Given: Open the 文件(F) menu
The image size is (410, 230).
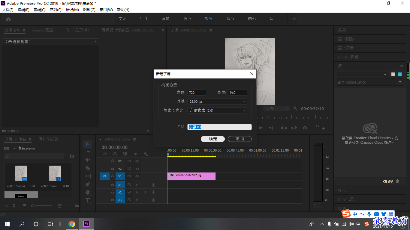Looking at the screenshot, I should (8, 10).
